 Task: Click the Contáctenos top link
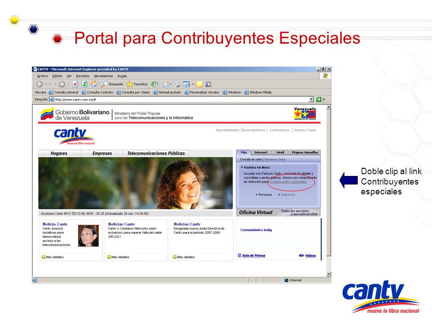pos(279,130)
